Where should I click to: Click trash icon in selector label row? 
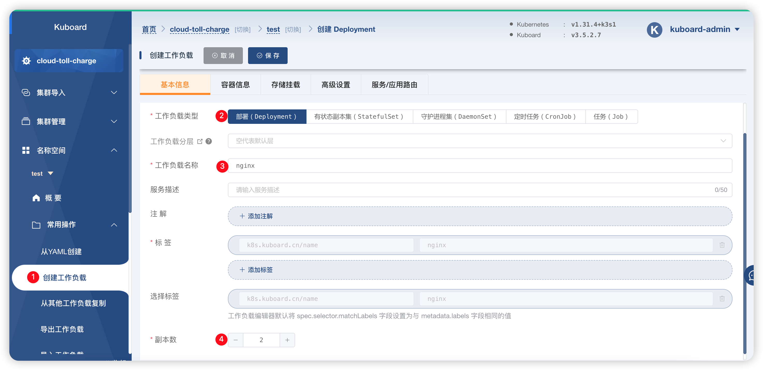point(722,299)
